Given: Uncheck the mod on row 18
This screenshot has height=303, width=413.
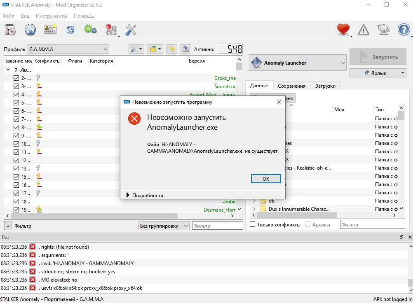Looking at the screenshot, I should pyautogui.click(x=16, y=201).
